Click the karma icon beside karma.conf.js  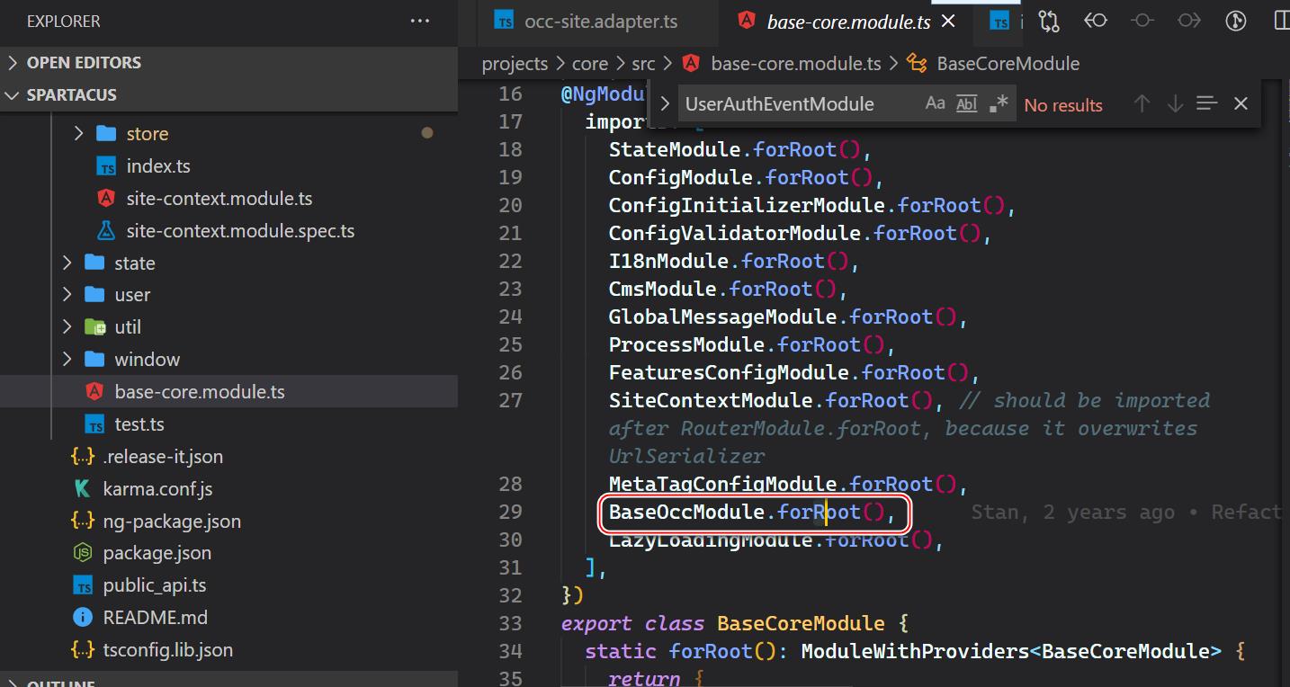[x=83, y=489]
